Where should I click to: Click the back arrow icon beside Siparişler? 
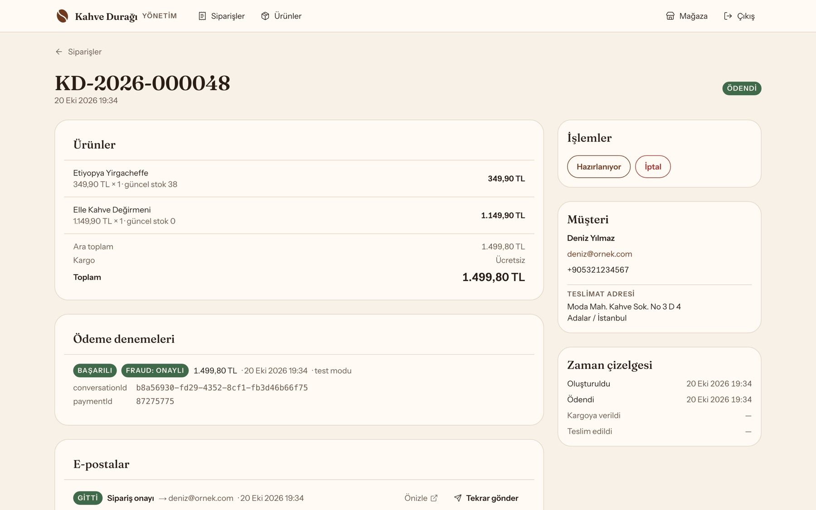pos(59,52)
